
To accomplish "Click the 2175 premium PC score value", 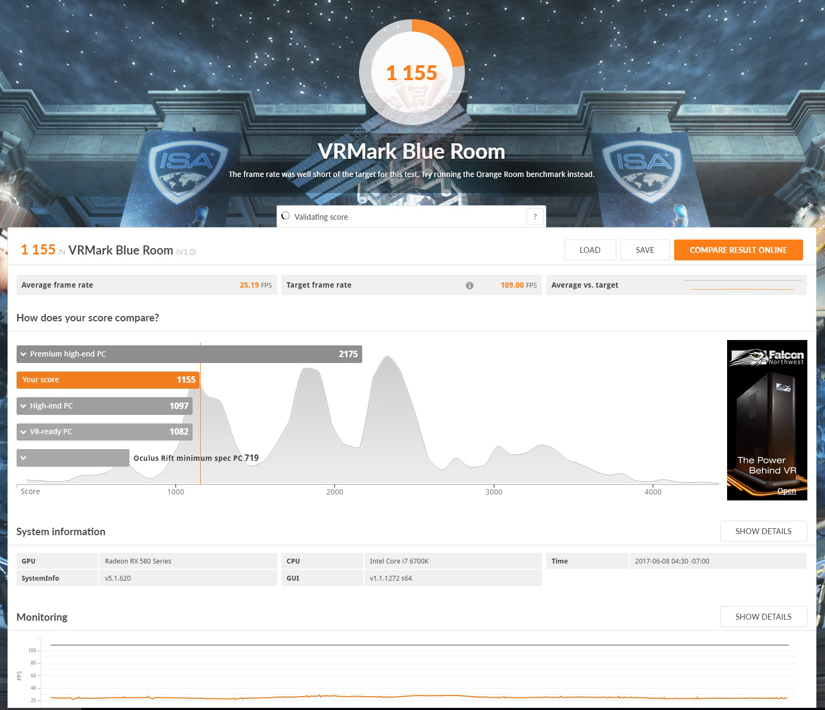I will tap(348, 354).
